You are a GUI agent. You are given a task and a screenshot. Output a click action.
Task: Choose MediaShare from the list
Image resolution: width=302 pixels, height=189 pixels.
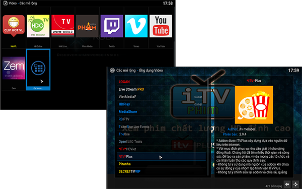[x=162, y=112]
